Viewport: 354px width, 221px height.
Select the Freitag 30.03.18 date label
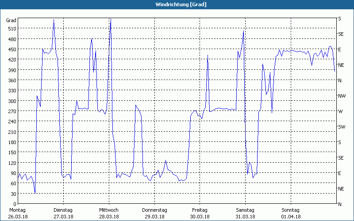tap(200, 213)
